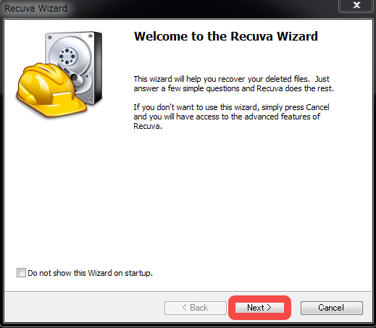Click the 'If you don't want to use' paragraph
This screenshot has width=376, height=328.
[x=231, y=117]
